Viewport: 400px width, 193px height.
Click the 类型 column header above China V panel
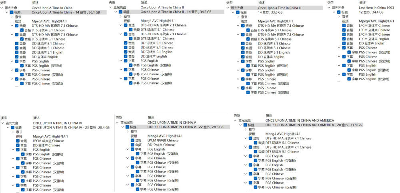[119, 117]
